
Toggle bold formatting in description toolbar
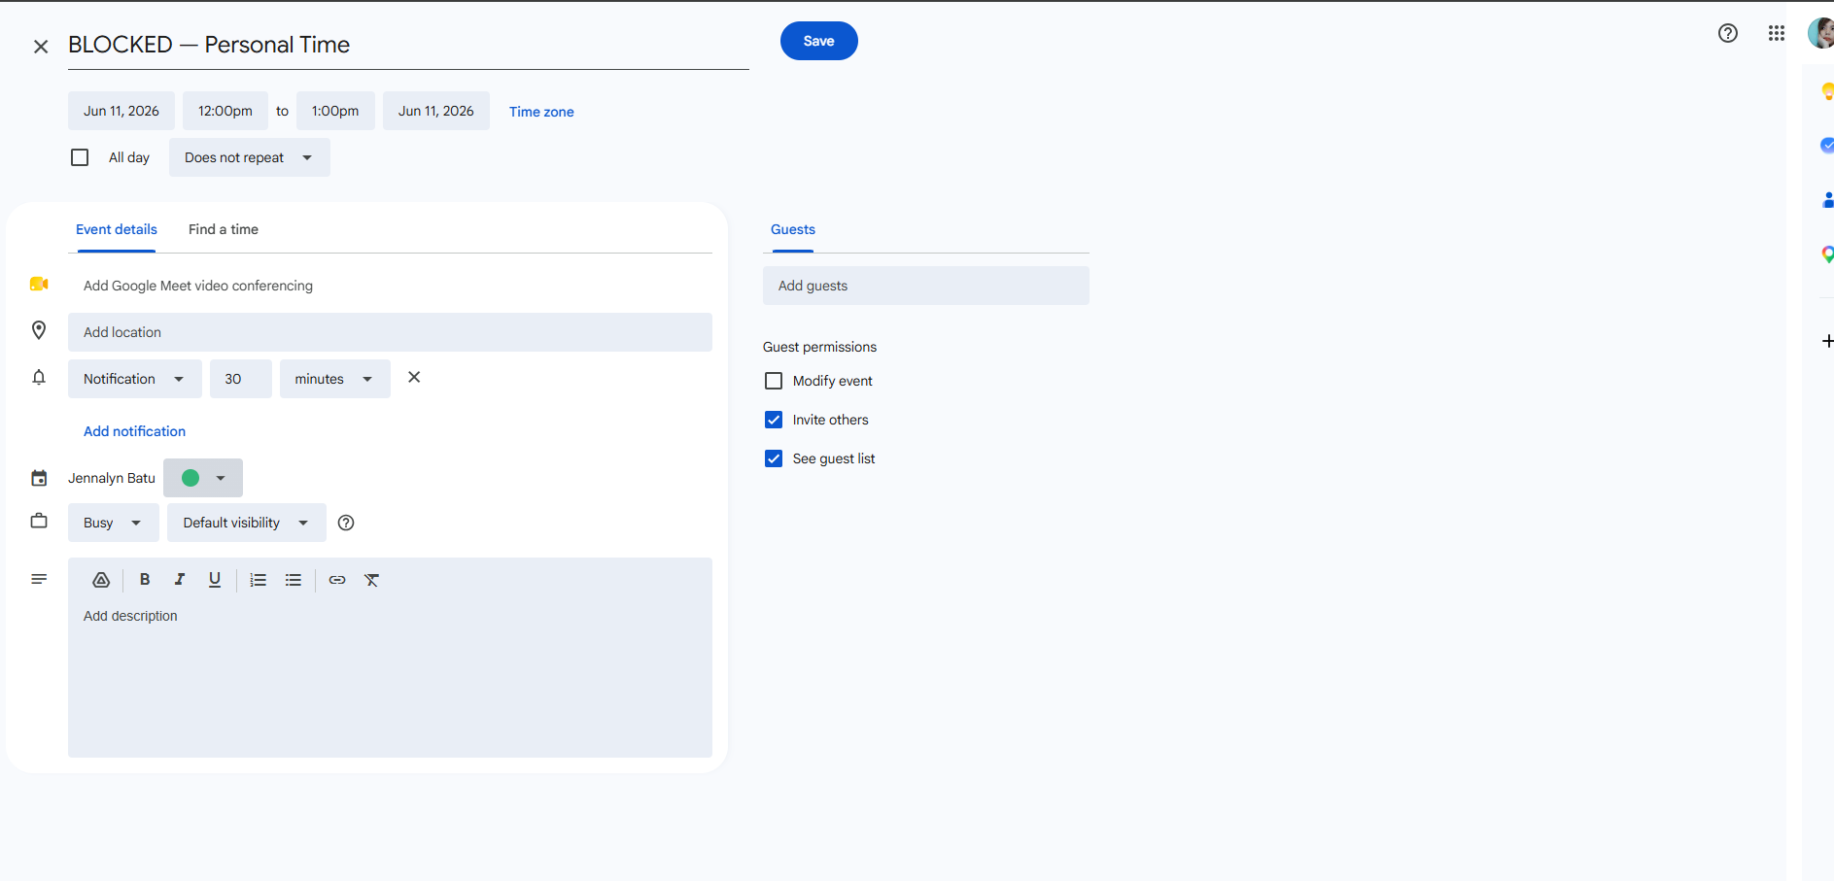(x=145, y=580)
